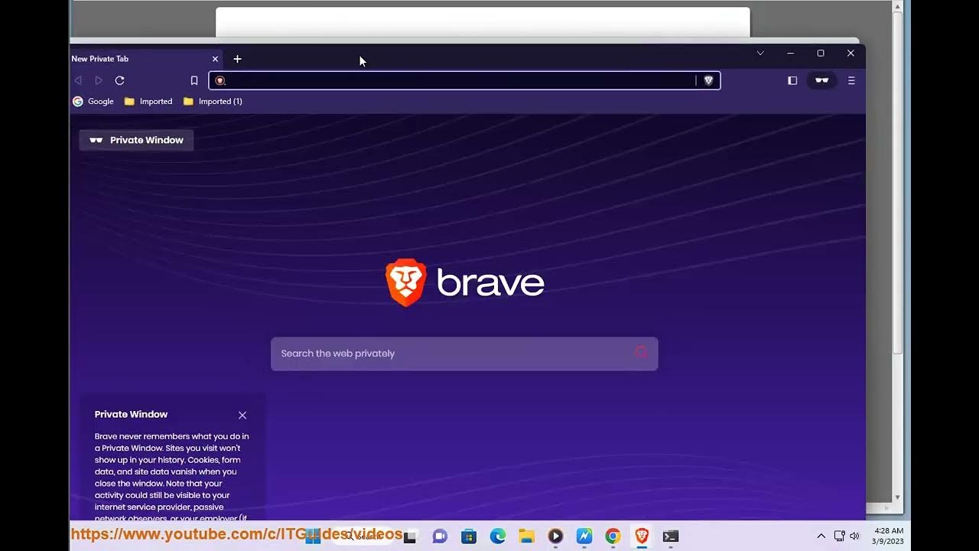Open File Explorer from taskbar
Image resolution: width=979 pixels, height=551 pixels.
tap(526, 536)
